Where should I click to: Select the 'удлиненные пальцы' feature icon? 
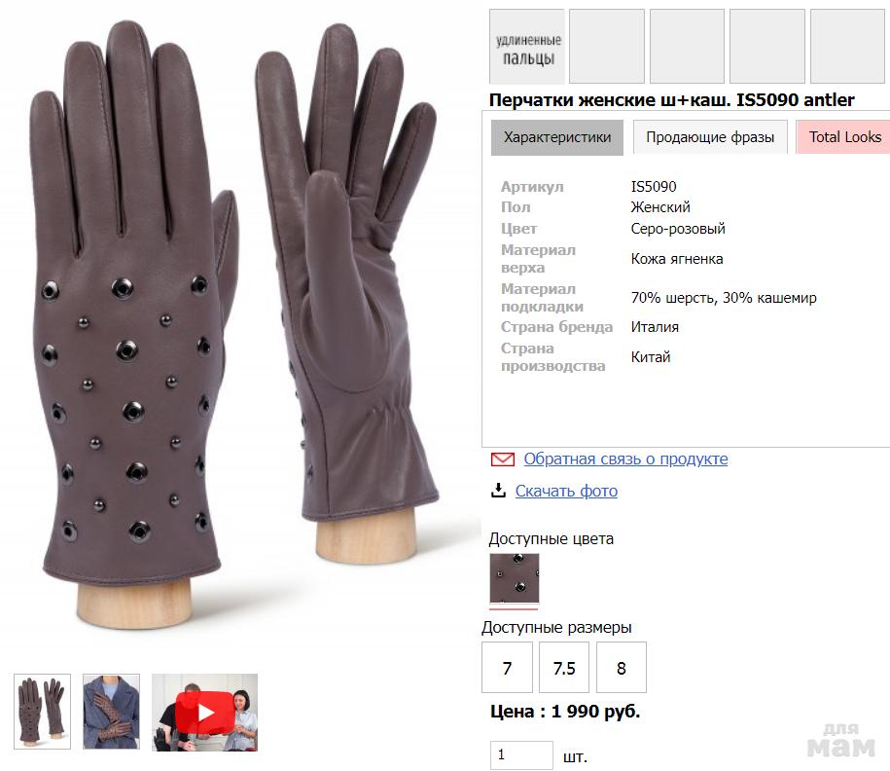click(x=527, y=47)
